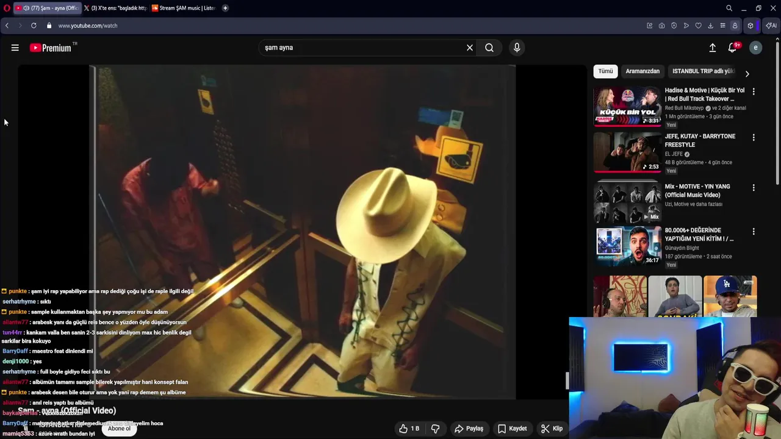The height and width of the screenshot is (439, 781).
Task: Open the YouTube create/upload icon
Action: (x=712, y=48)
